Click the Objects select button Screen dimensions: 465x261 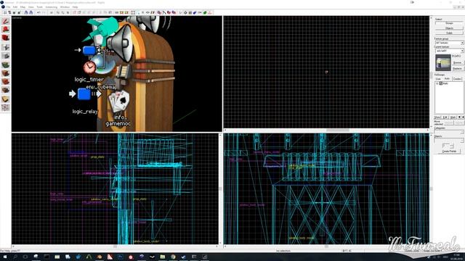pos(449,28)
